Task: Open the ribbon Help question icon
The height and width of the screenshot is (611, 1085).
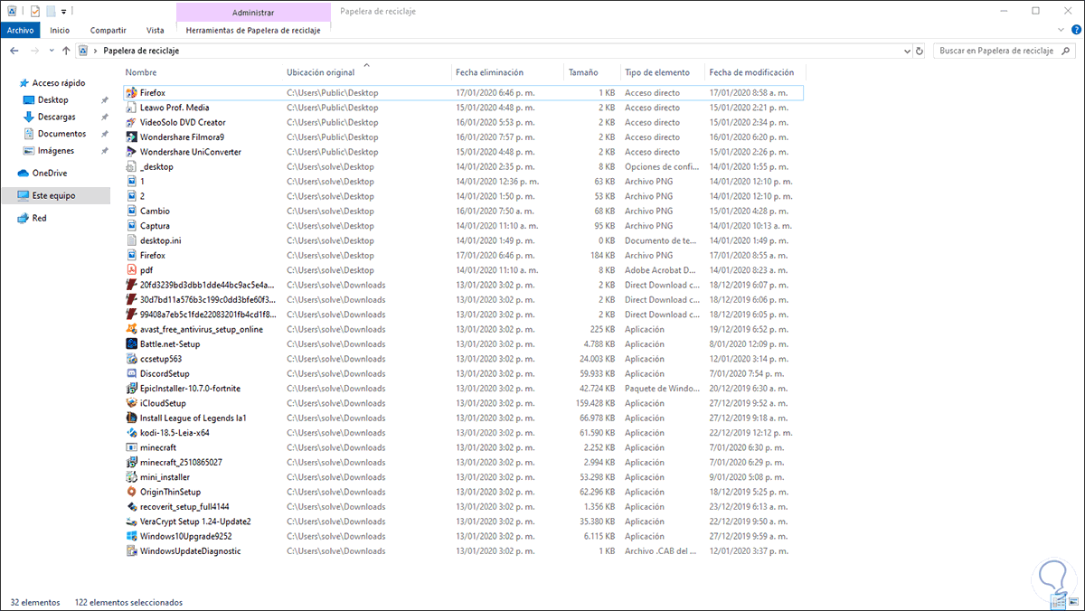Action: click(1074, 30)
